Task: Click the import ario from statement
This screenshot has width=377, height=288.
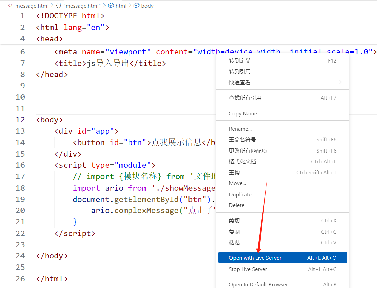Action: tap(144, 188)
